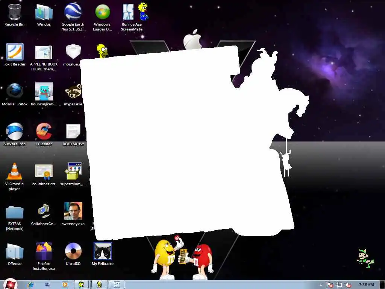The image size is (385, 289).
Task: Select the supermium installer icon
Action: point(73,174)
